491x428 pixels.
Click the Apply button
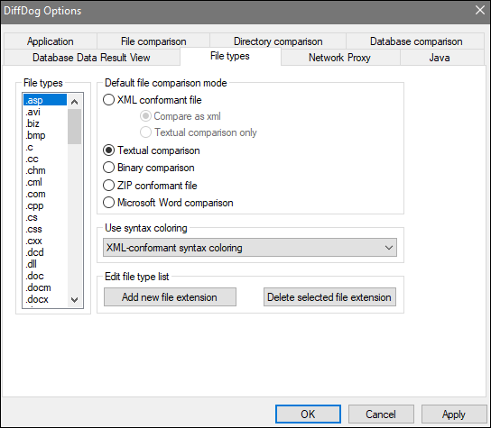(454, 414)
